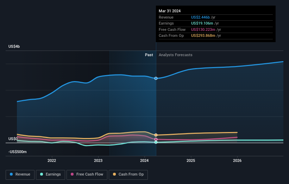289x184 pixels.
Task: Click the Free Cash Flow tooltip row label
Action: 172,29
